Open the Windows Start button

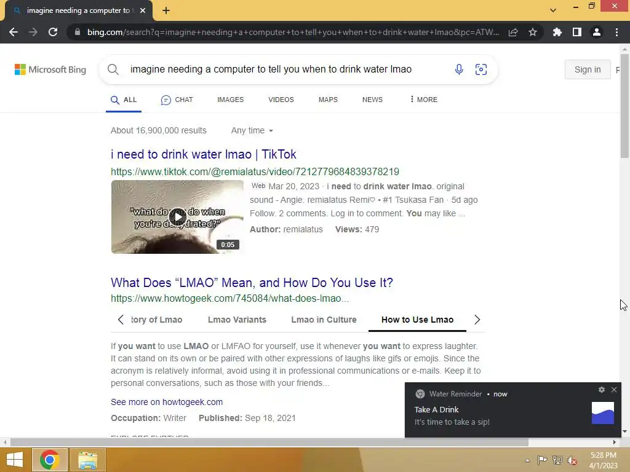tap(15, 460)
